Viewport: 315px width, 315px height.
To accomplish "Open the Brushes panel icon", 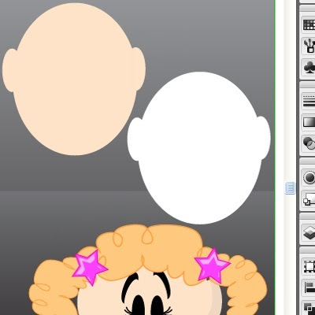I will click(309, 46).
